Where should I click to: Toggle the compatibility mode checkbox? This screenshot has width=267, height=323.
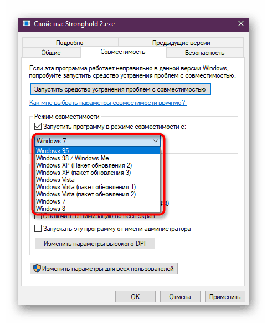point(38,127)
